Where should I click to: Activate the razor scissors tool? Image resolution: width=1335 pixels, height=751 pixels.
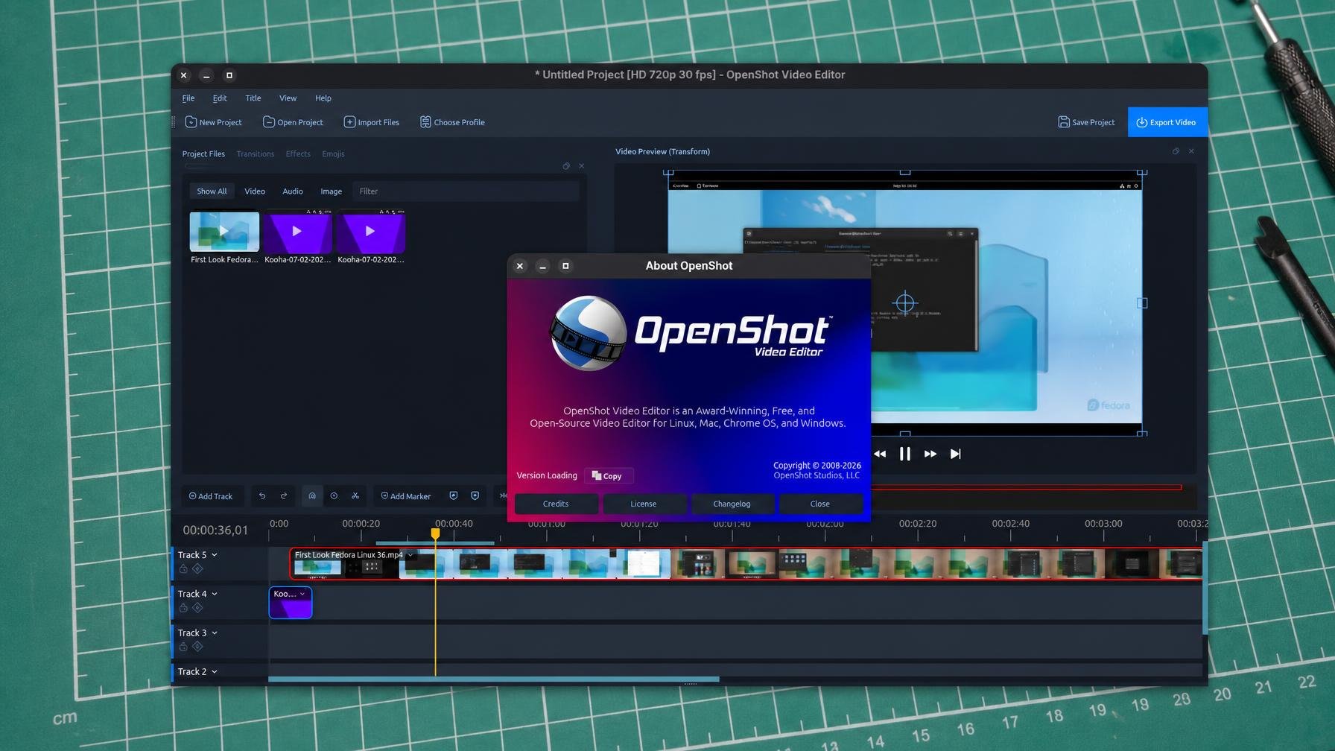click(x=355, y=496)
